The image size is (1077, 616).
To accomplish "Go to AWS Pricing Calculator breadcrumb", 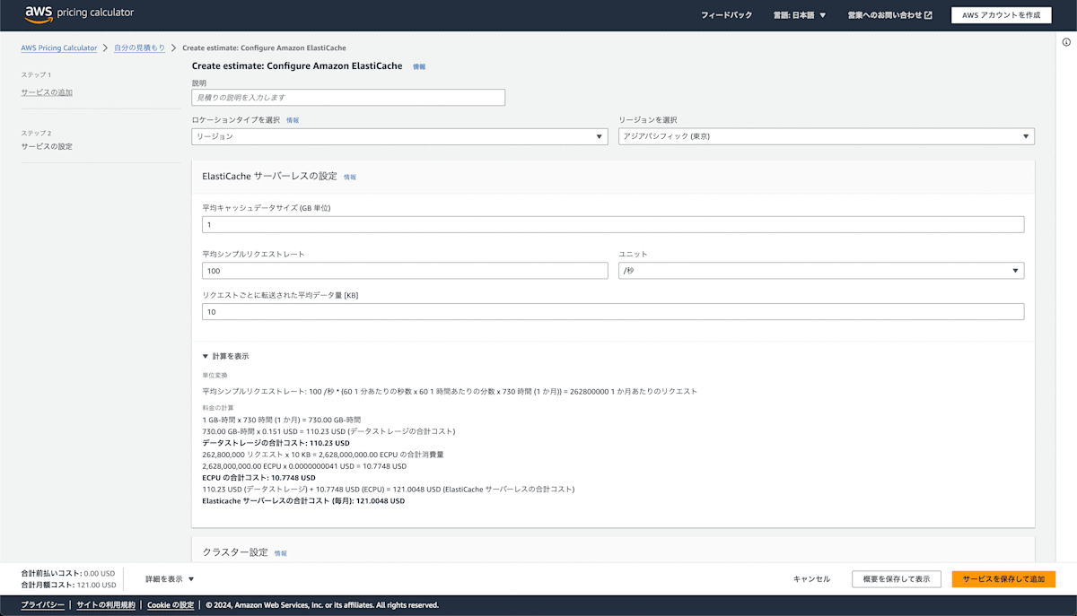I will (59, 48).
